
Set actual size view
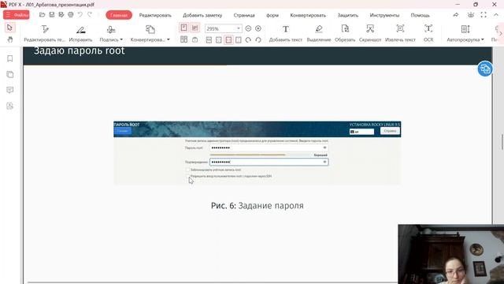[209, 40]
